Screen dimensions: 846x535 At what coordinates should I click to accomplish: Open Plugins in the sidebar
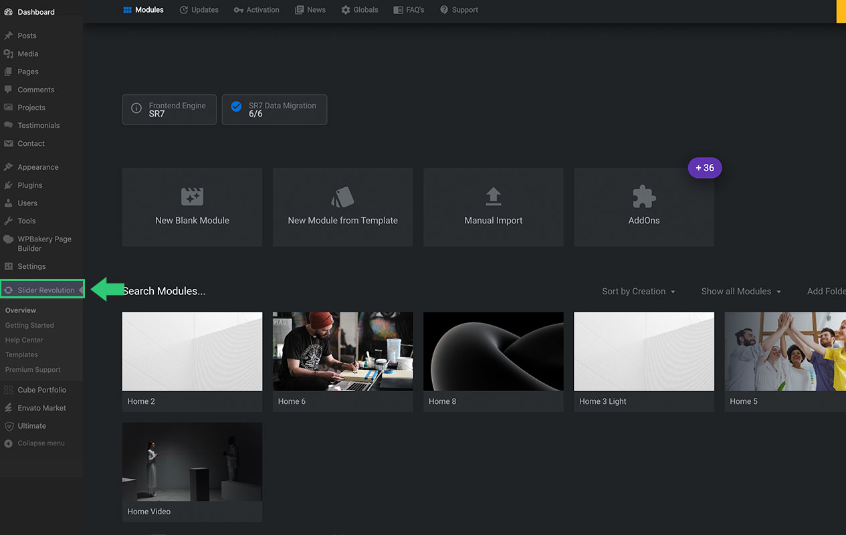coord(29,185)
